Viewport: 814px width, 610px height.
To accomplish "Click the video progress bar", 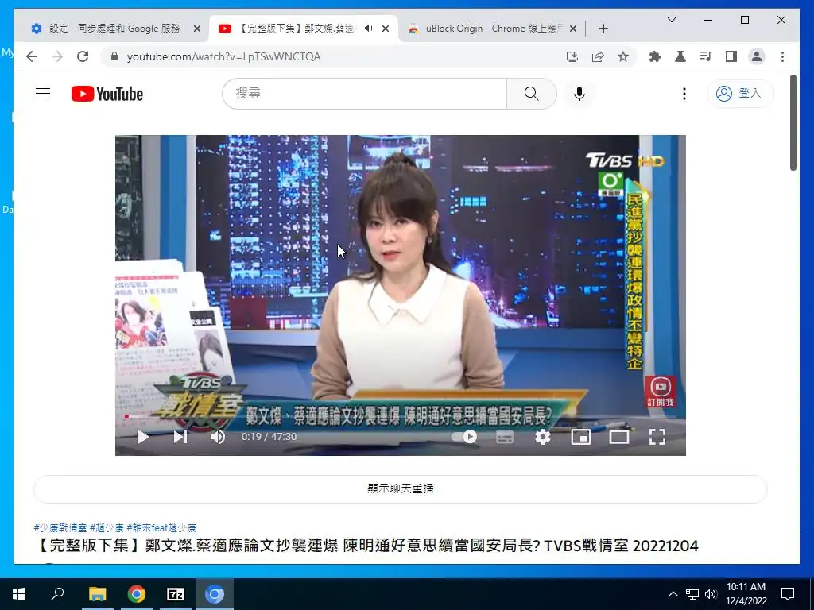I will (401, 416).
